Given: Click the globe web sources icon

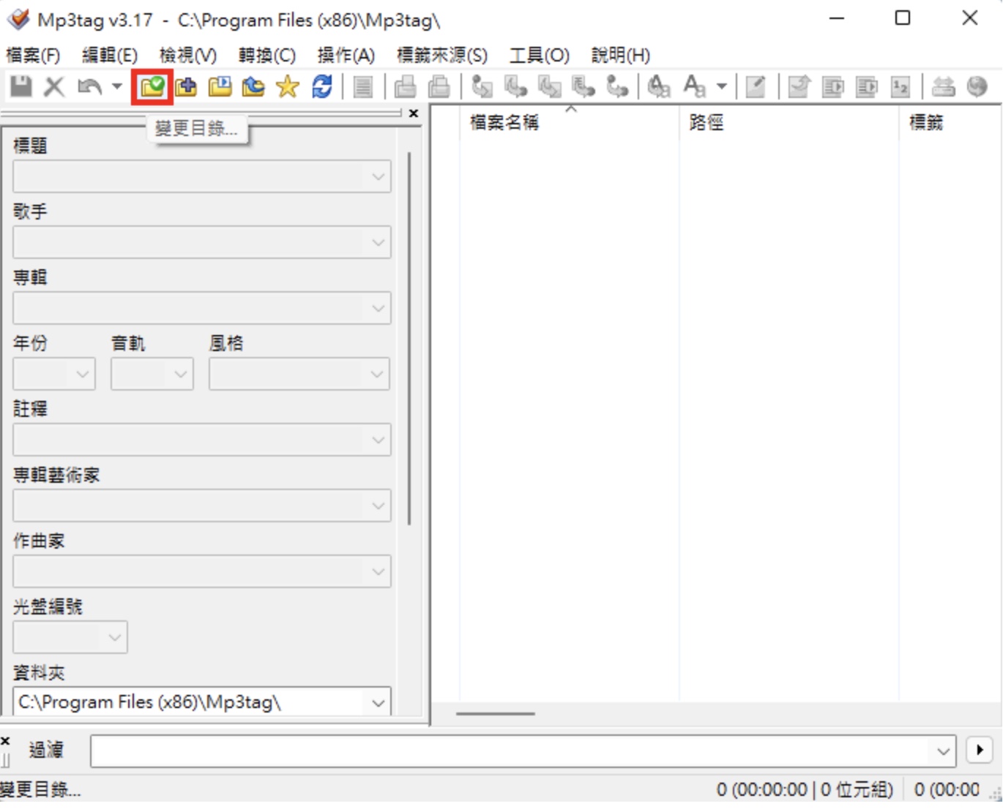Looking at the screenshot, I should click(x=977, y=87).
